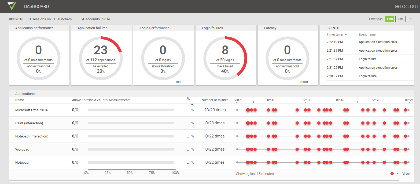The image size is (420, 184).
Task: Click the 0/22 times count for Wordpad
Action: pos(215,149)
